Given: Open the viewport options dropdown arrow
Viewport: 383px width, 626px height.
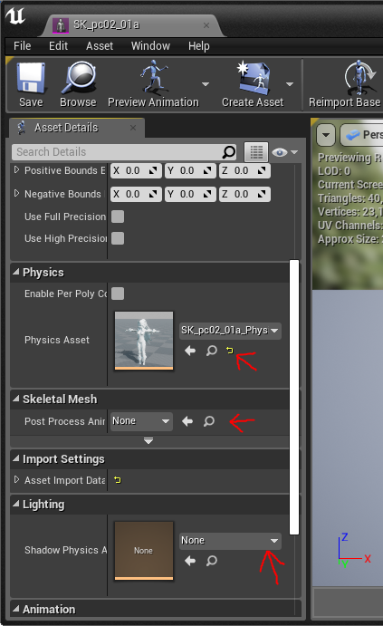Looking at the screenshot, I should (x=326, y=135).
